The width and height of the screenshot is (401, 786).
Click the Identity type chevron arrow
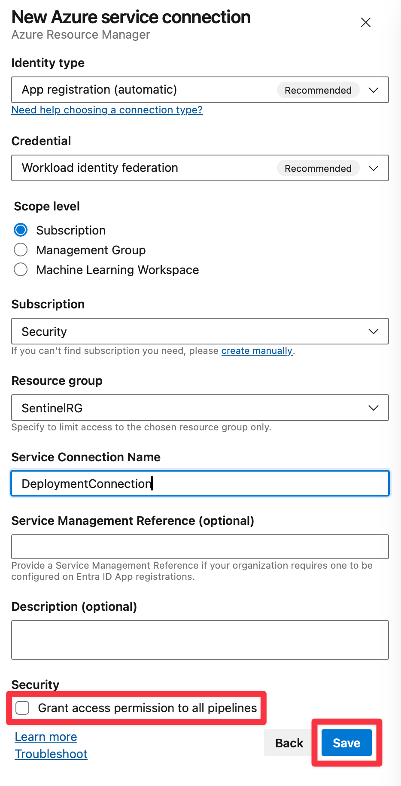click(x=374, y=90)
